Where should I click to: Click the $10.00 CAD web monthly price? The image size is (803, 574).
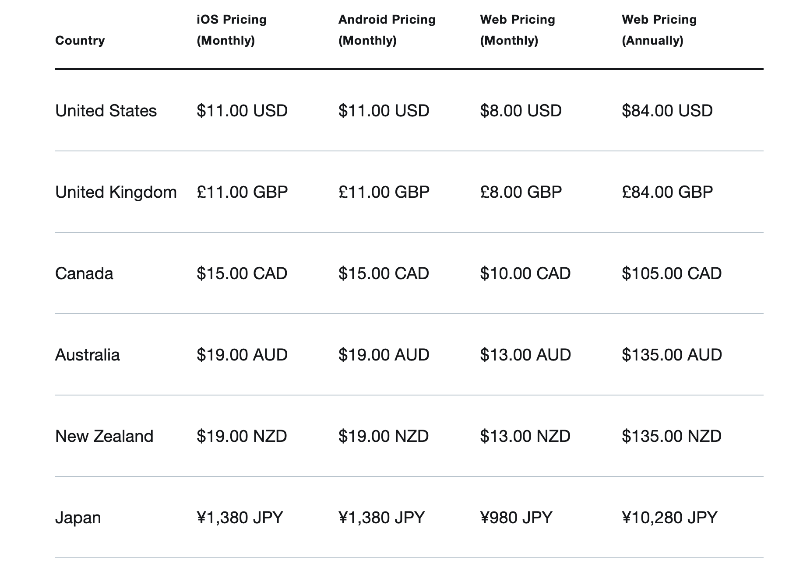pos(525,273)
